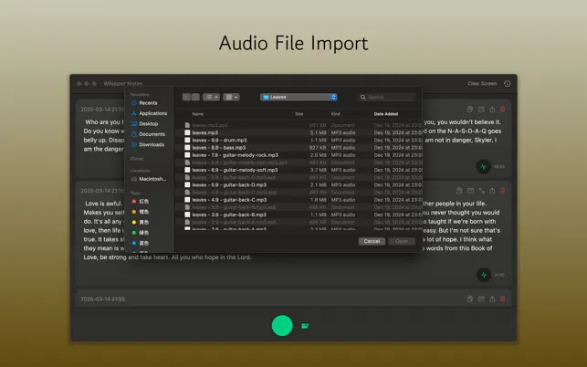The height and width of the screenshot is (367, 587).
Task: Copy the 2025-03-14 21:55 note text
Action: pyautogui.click(x=469, y=299)
